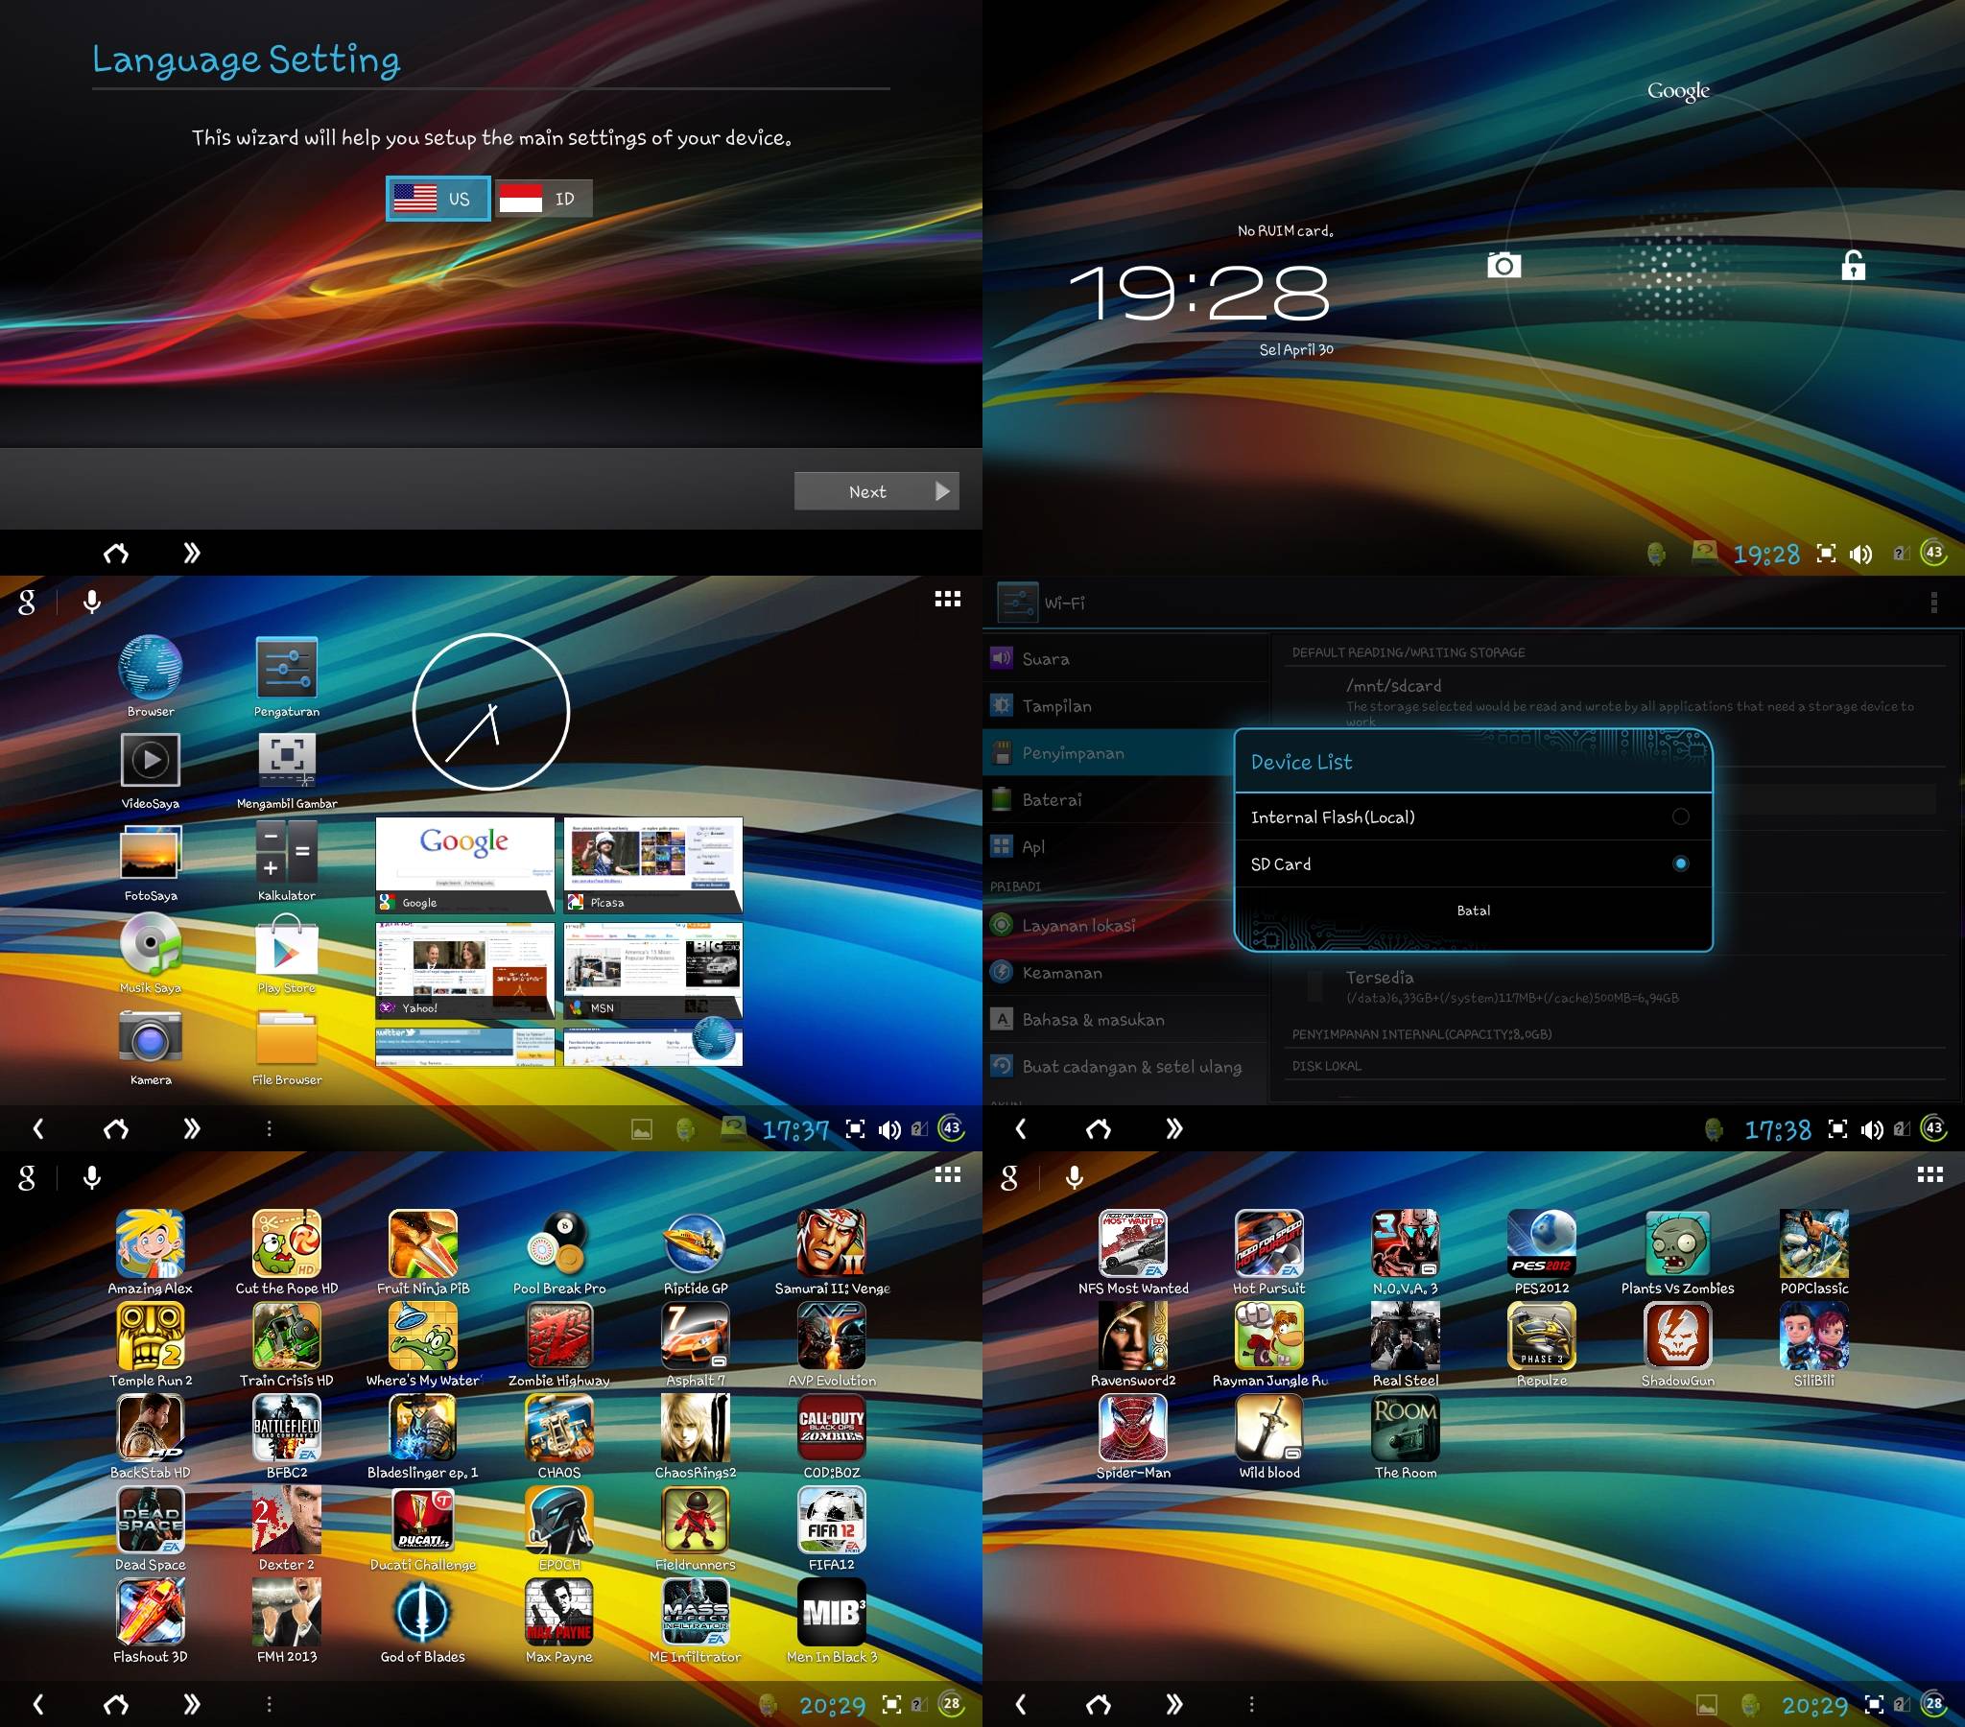Open the Browser globe app
The height and width of the screenshot is (1727, 1965).
pyautogui.click(x=151, y=676)
